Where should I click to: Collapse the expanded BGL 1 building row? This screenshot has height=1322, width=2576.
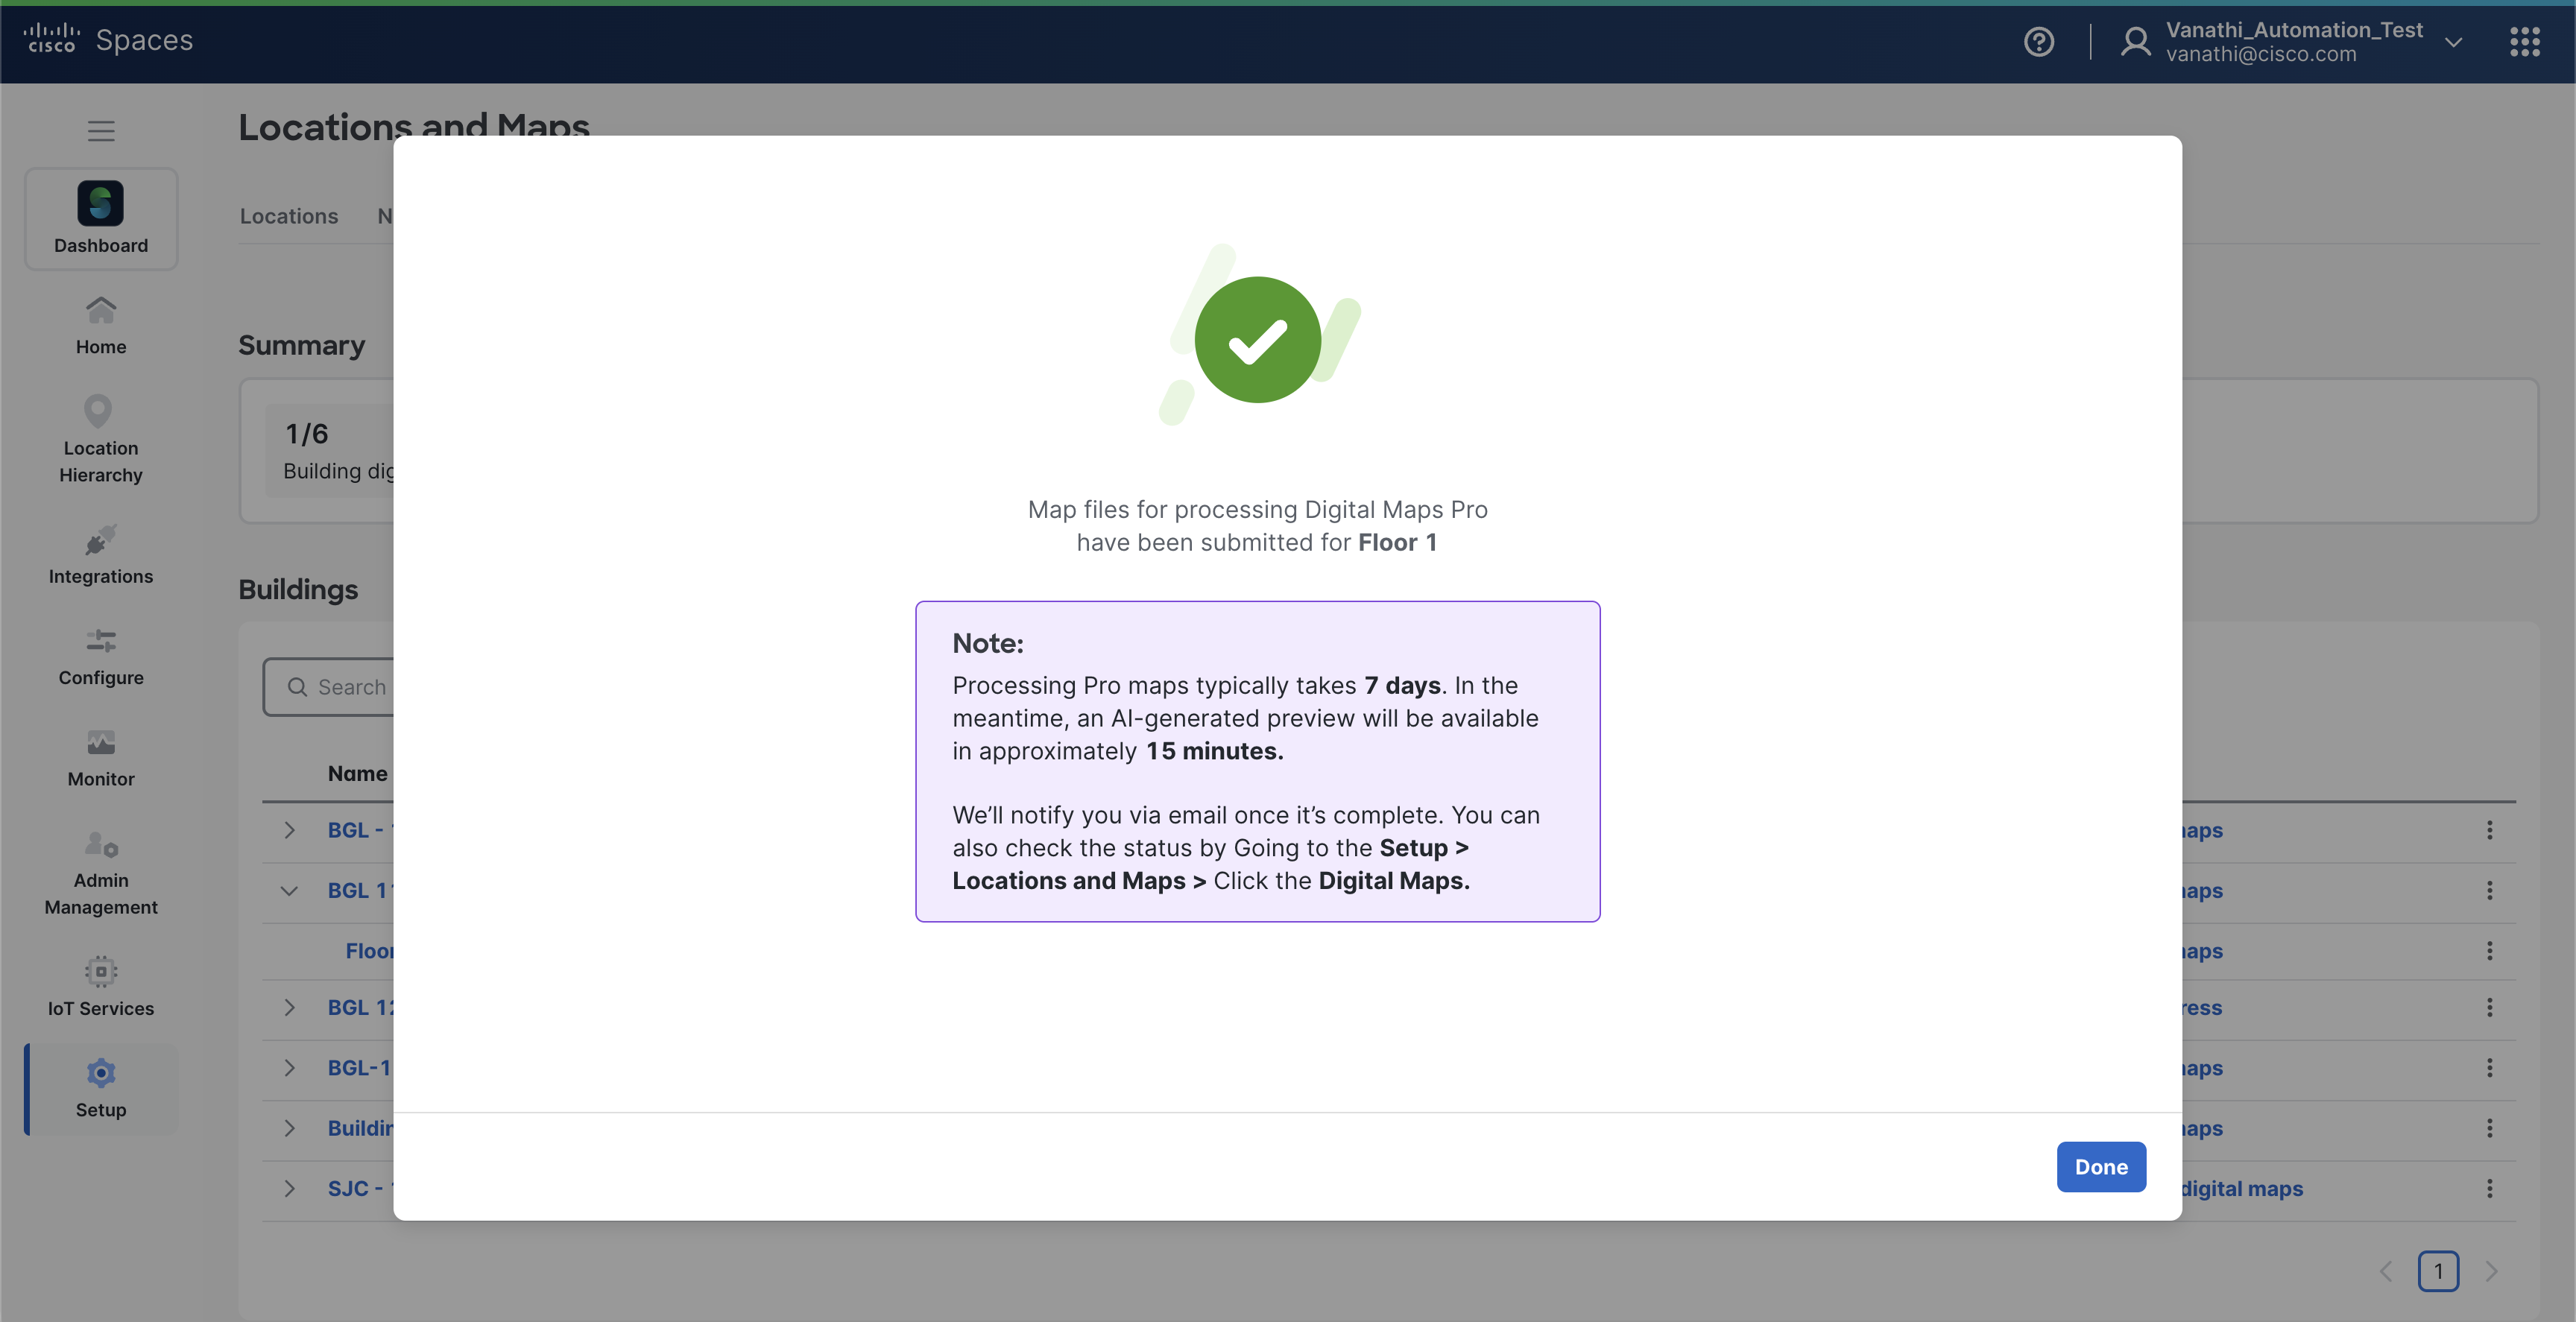289,890
